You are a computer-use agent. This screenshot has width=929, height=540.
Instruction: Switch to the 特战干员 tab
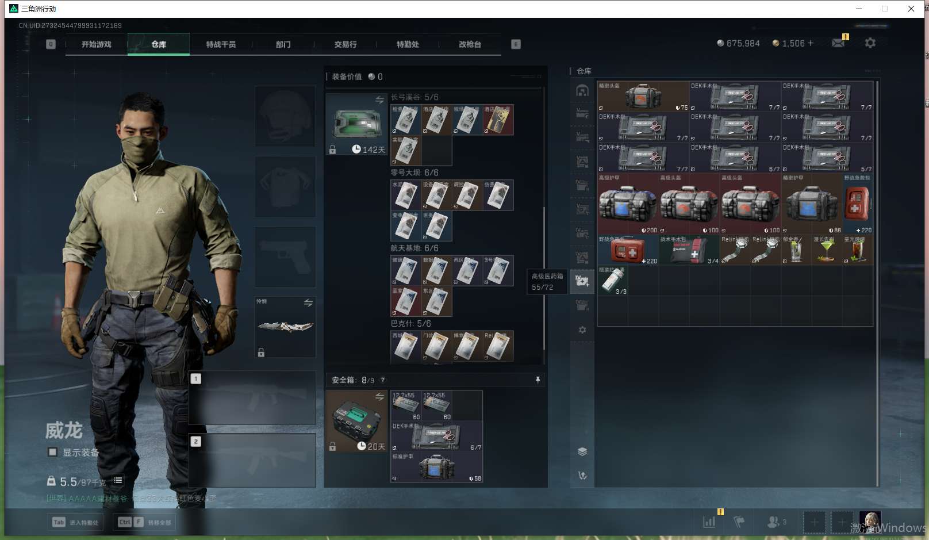pos(221,44)
